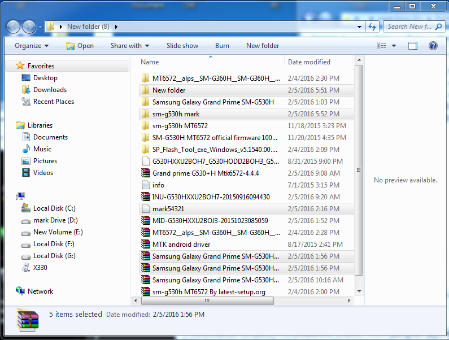Click the Back navigation arrow button

(x=14, y=27)
